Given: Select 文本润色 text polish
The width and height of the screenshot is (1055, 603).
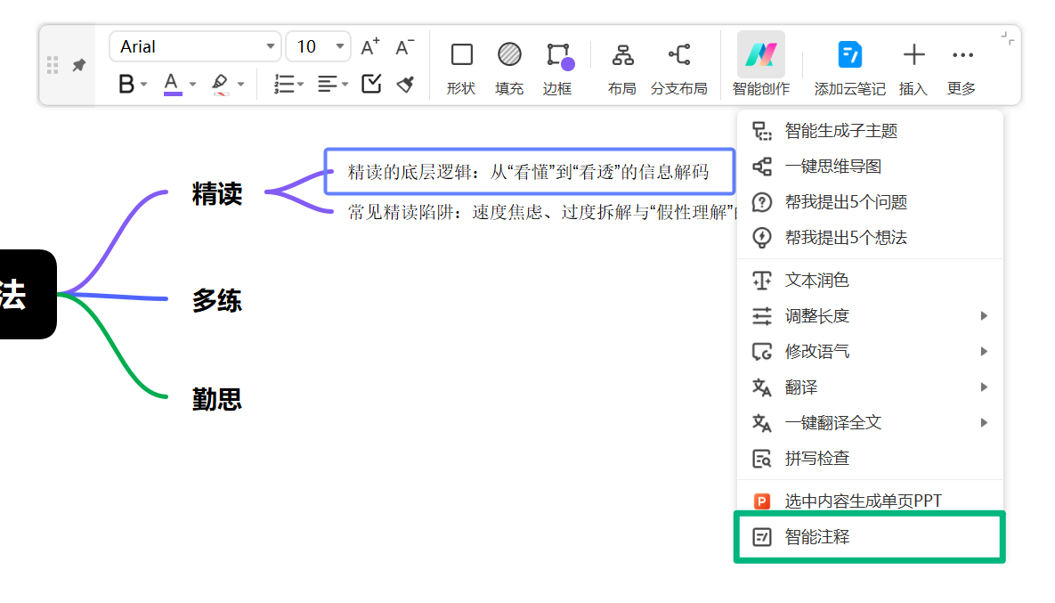Looking at the screenshot, I should 870,280.
